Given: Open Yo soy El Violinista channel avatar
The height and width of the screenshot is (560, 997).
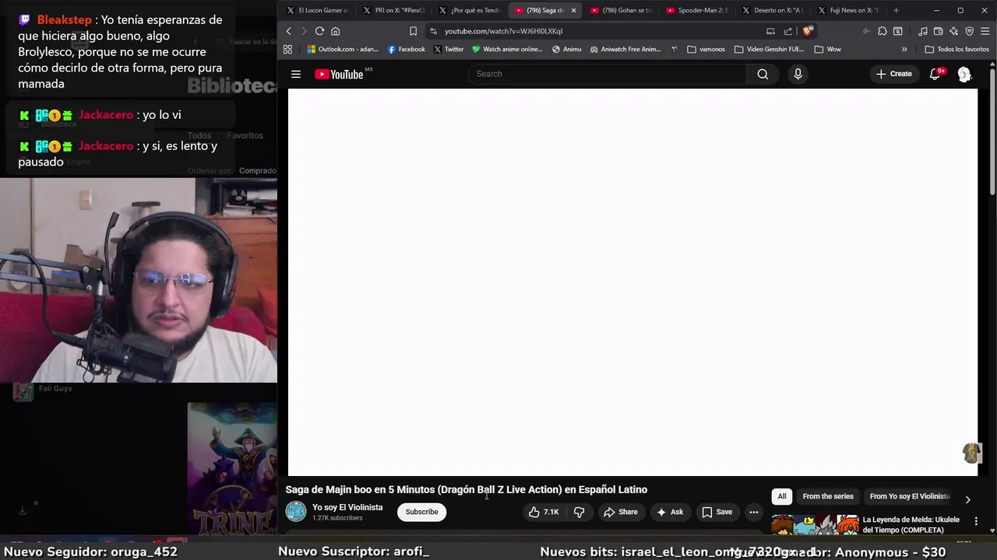Looking at the screenshot, I should (x=296, y=512).
